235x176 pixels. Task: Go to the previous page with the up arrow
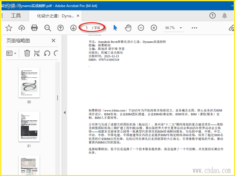[x=61, y=28]
